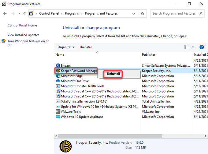Maximize the Programs and Features window
Image resolution: width=208 pixels, height=154 pixels.
189,4
